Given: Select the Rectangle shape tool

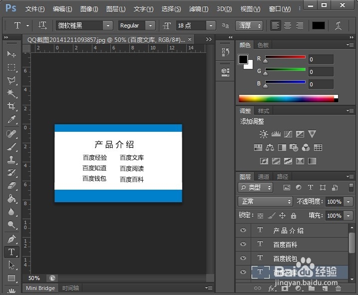Looking at the screenshot, I should point(11,278).
